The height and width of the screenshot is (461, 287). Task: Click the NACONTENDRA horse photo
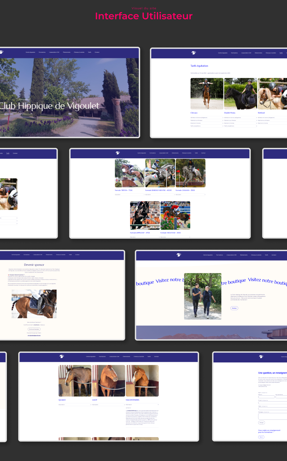pyautogui.click(x=142, y=381)
